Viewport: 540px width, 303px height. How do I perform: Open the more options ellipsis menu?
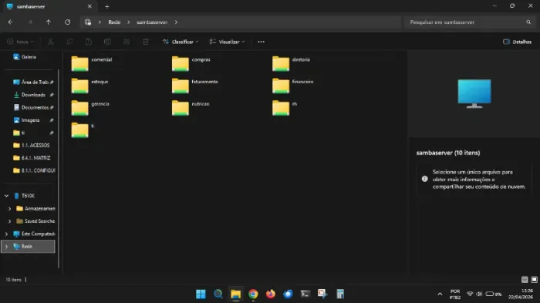(x=261, y=42)
